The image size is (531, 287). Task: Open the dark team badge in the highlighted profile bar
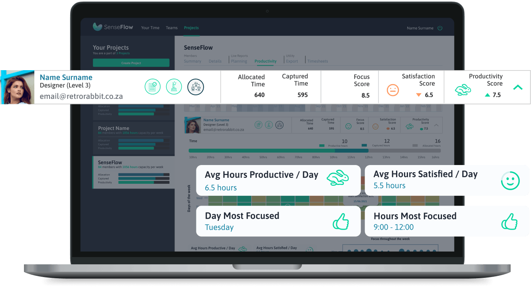(196, 86)
